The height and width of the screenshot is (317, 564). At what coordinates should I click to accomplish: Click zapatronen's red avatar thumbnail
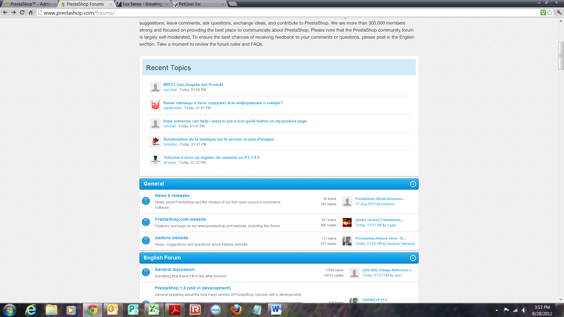(155, 105)
